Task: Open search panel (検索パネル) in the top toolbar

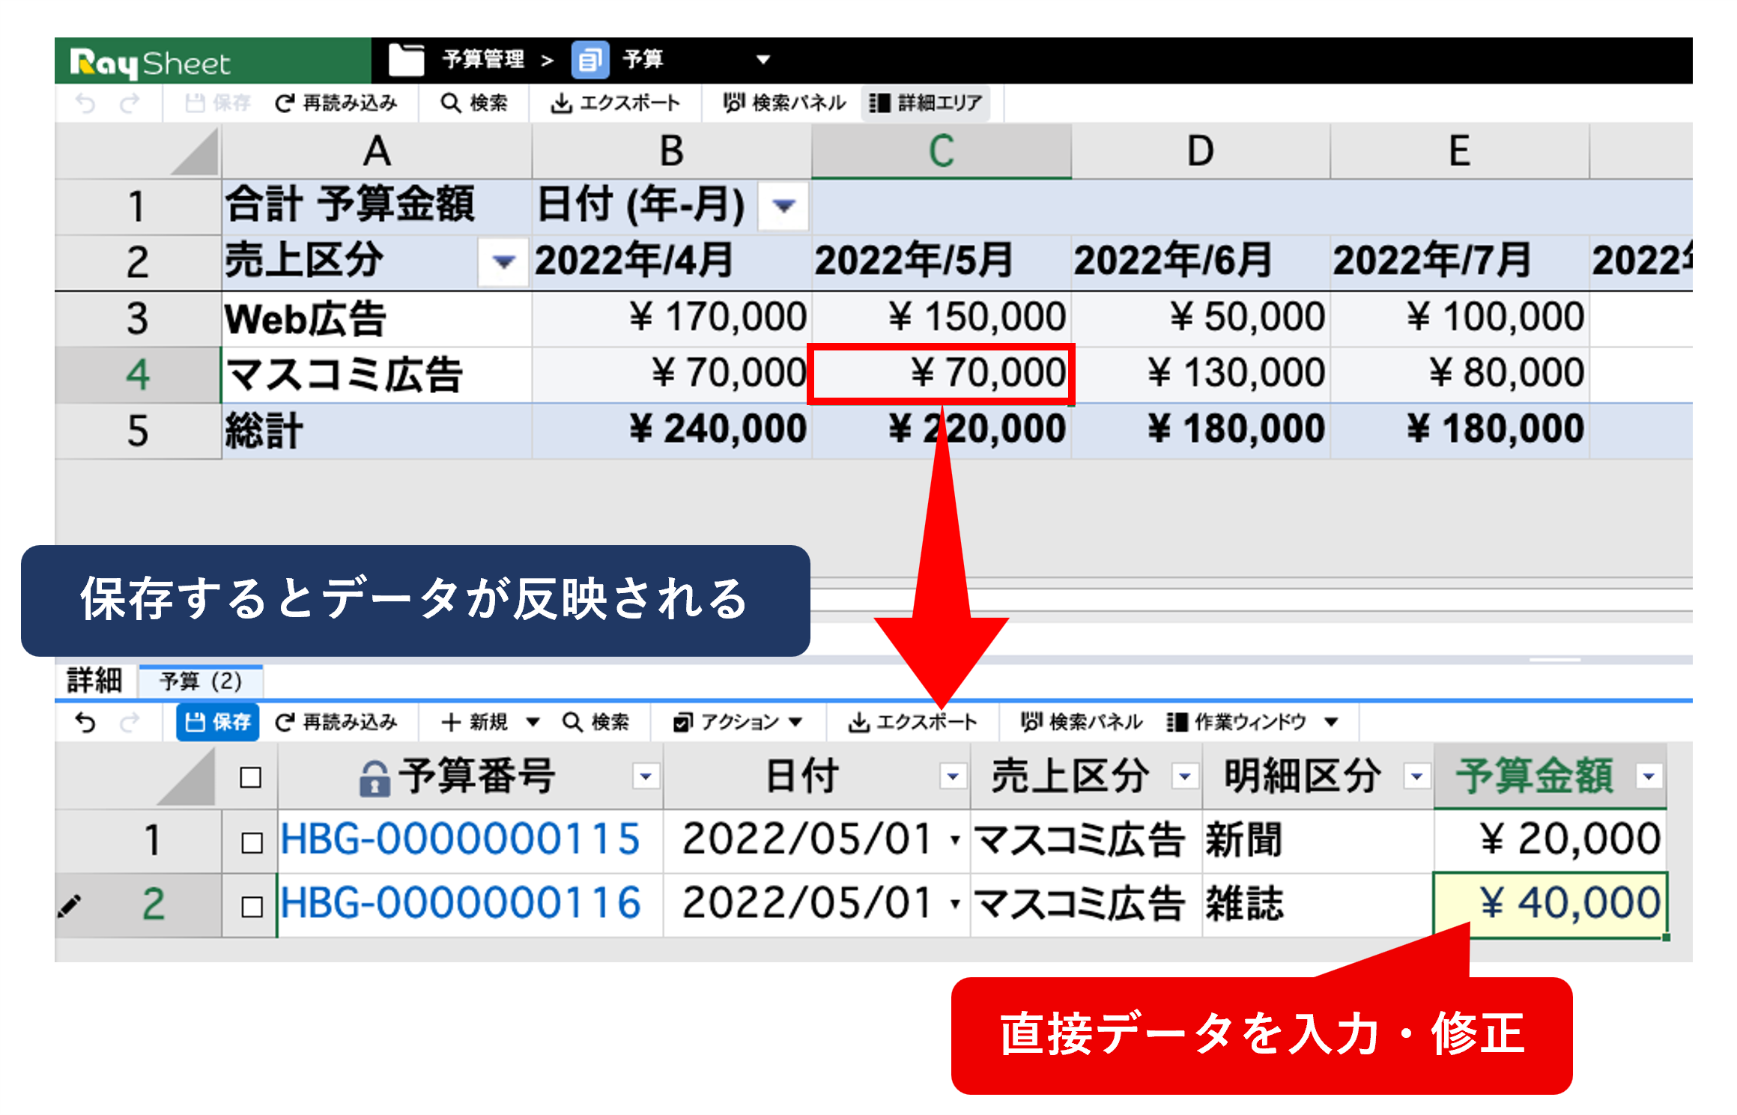Action: [x=783, y=103]
